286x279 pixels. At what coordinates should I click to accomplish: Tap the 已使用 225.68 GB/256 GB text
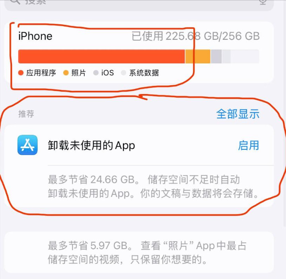[x=196, y=36]
